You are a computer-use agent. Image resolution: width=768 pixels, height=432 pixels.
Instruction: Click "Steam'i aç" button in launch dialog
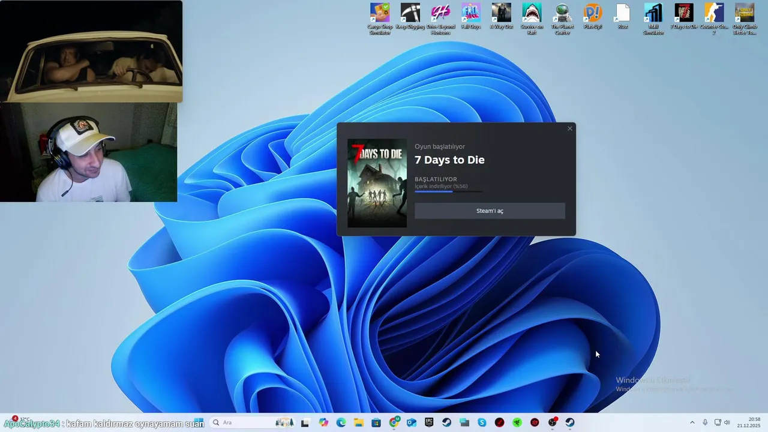[490, 211]
